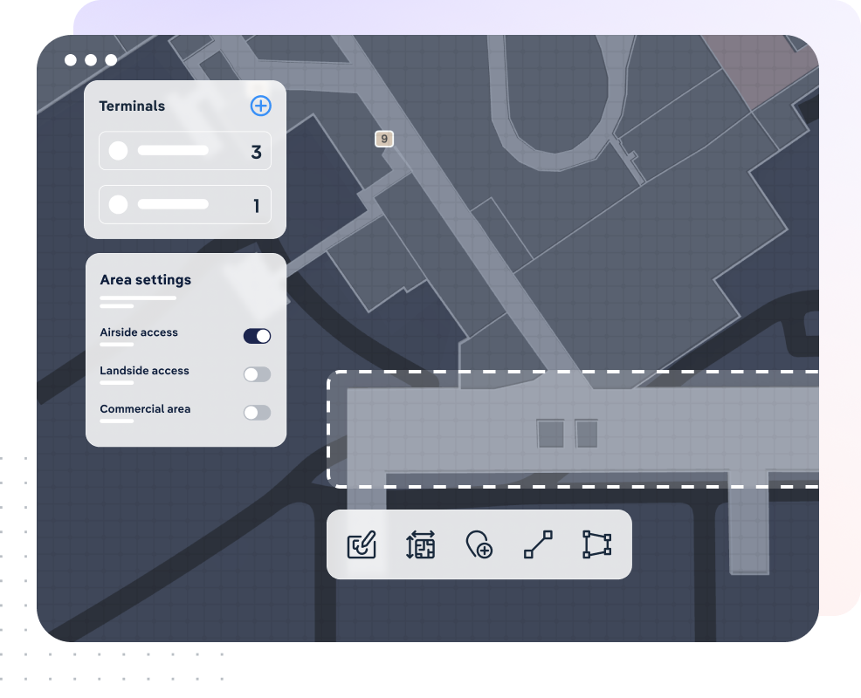Select the line segment tool
This screenshot has height=698, width=861.
point(538,544)
